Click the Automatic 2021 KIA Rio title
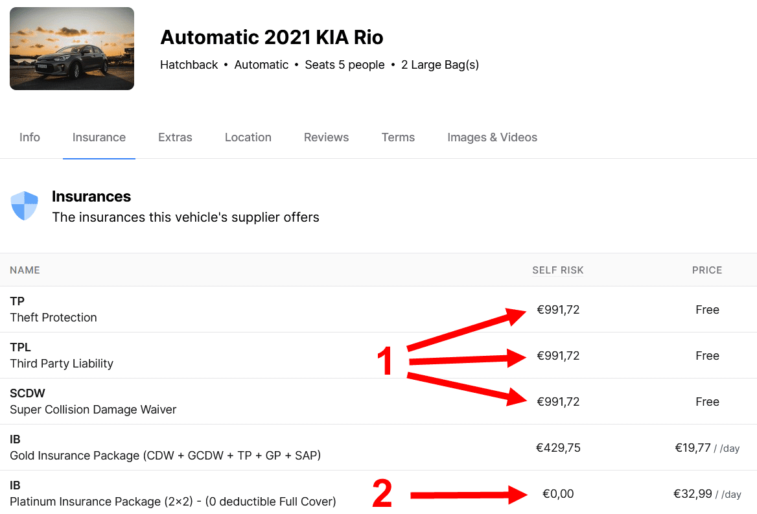Screen dimensions: 757x514 coord(272,37)
